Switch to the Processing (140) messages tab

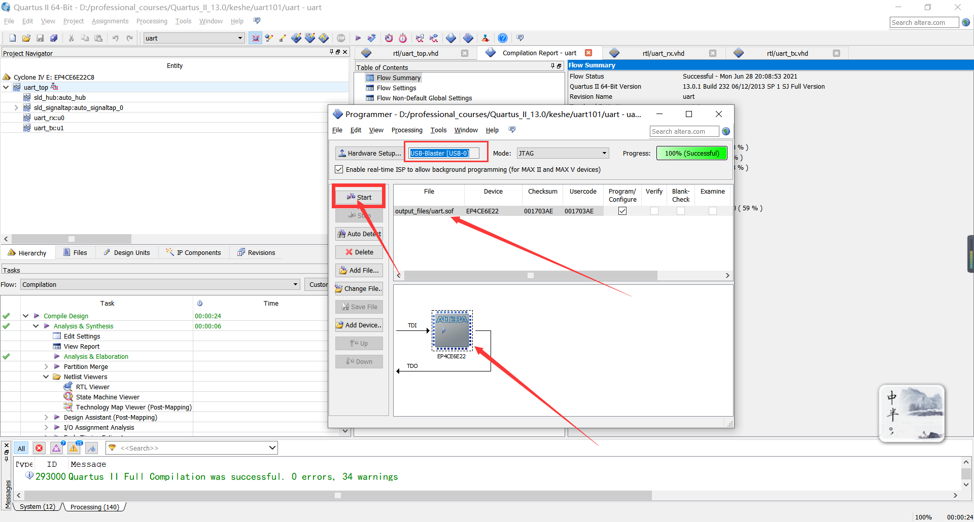(94, 507)
